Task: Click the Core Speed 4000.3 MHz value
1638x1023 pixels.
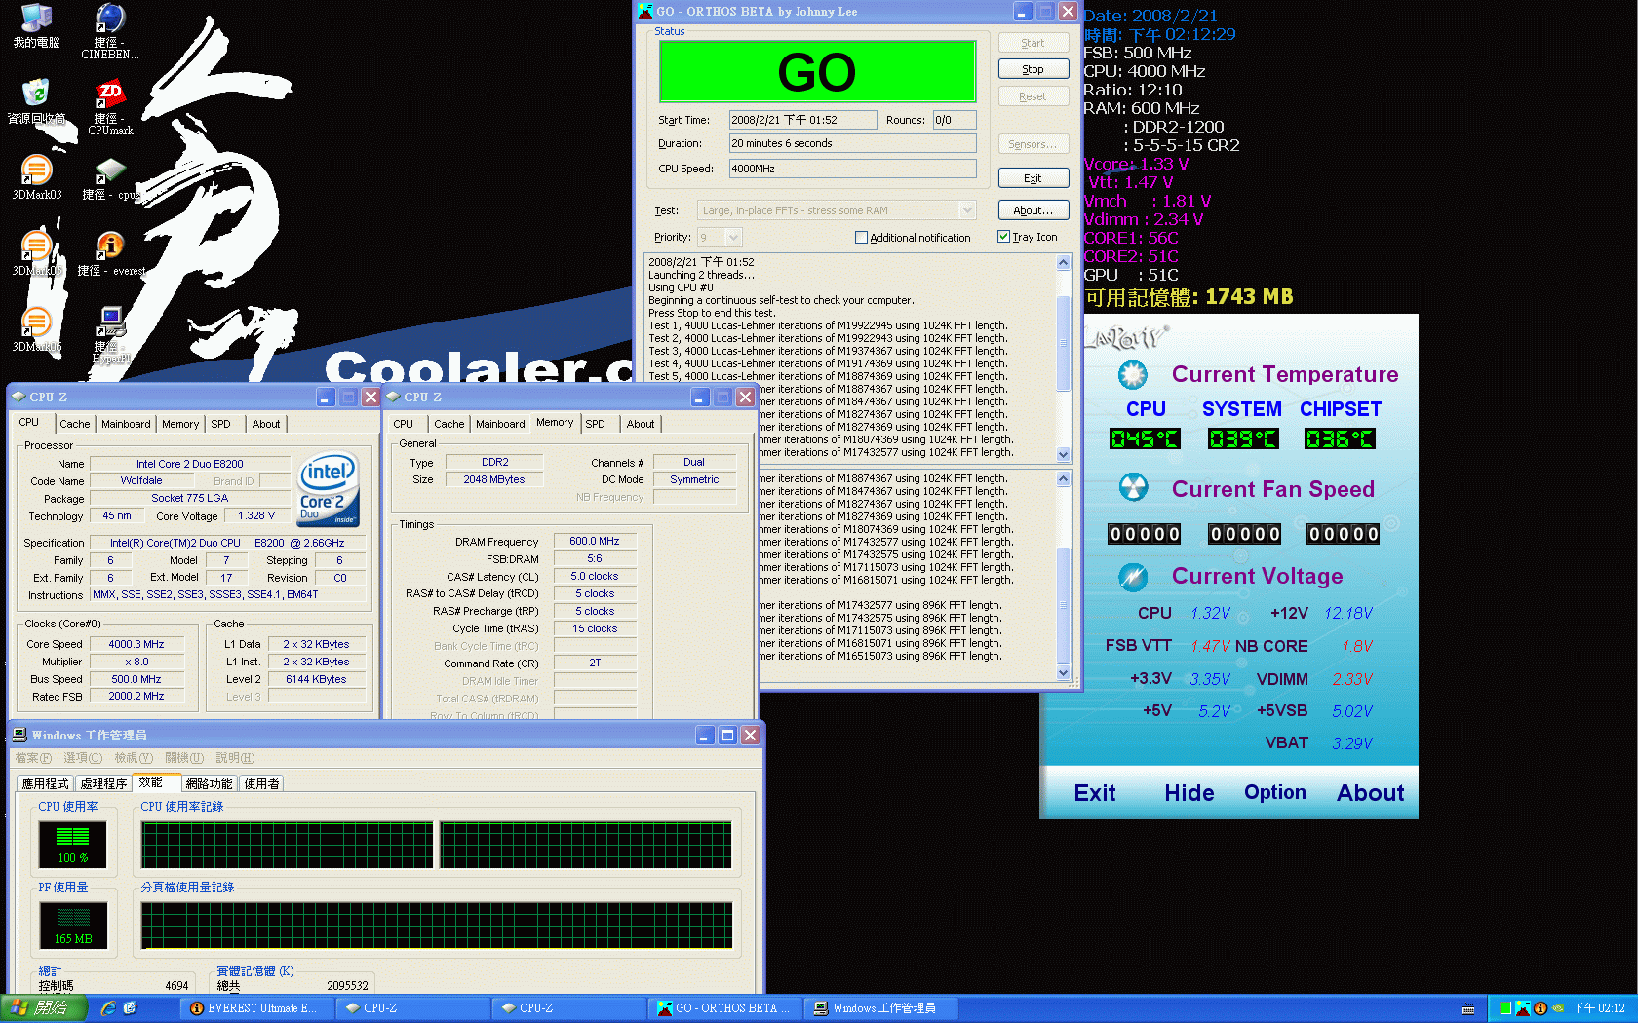Action: (136, 644)
